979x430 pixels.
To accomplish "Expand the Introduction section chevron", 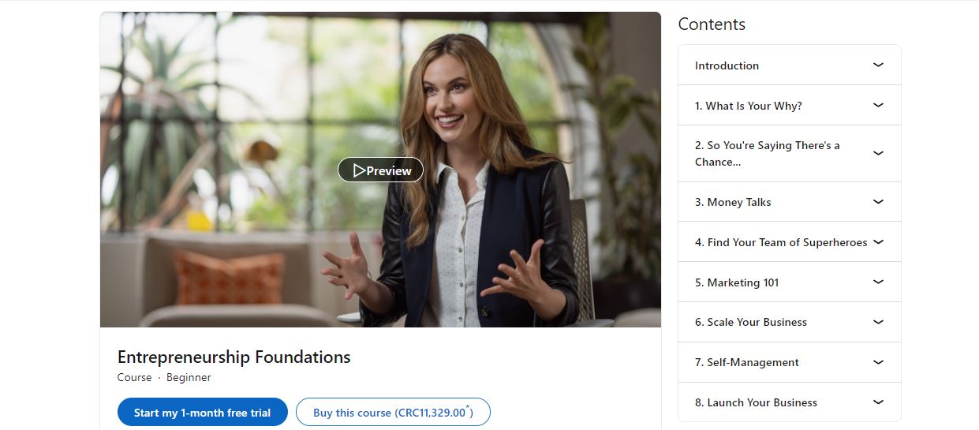I will tap(878, 65).
